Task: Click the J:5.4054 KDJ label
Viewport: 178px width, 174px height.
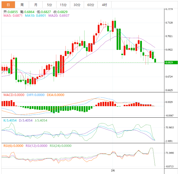Action: click(x=41, y=120)
